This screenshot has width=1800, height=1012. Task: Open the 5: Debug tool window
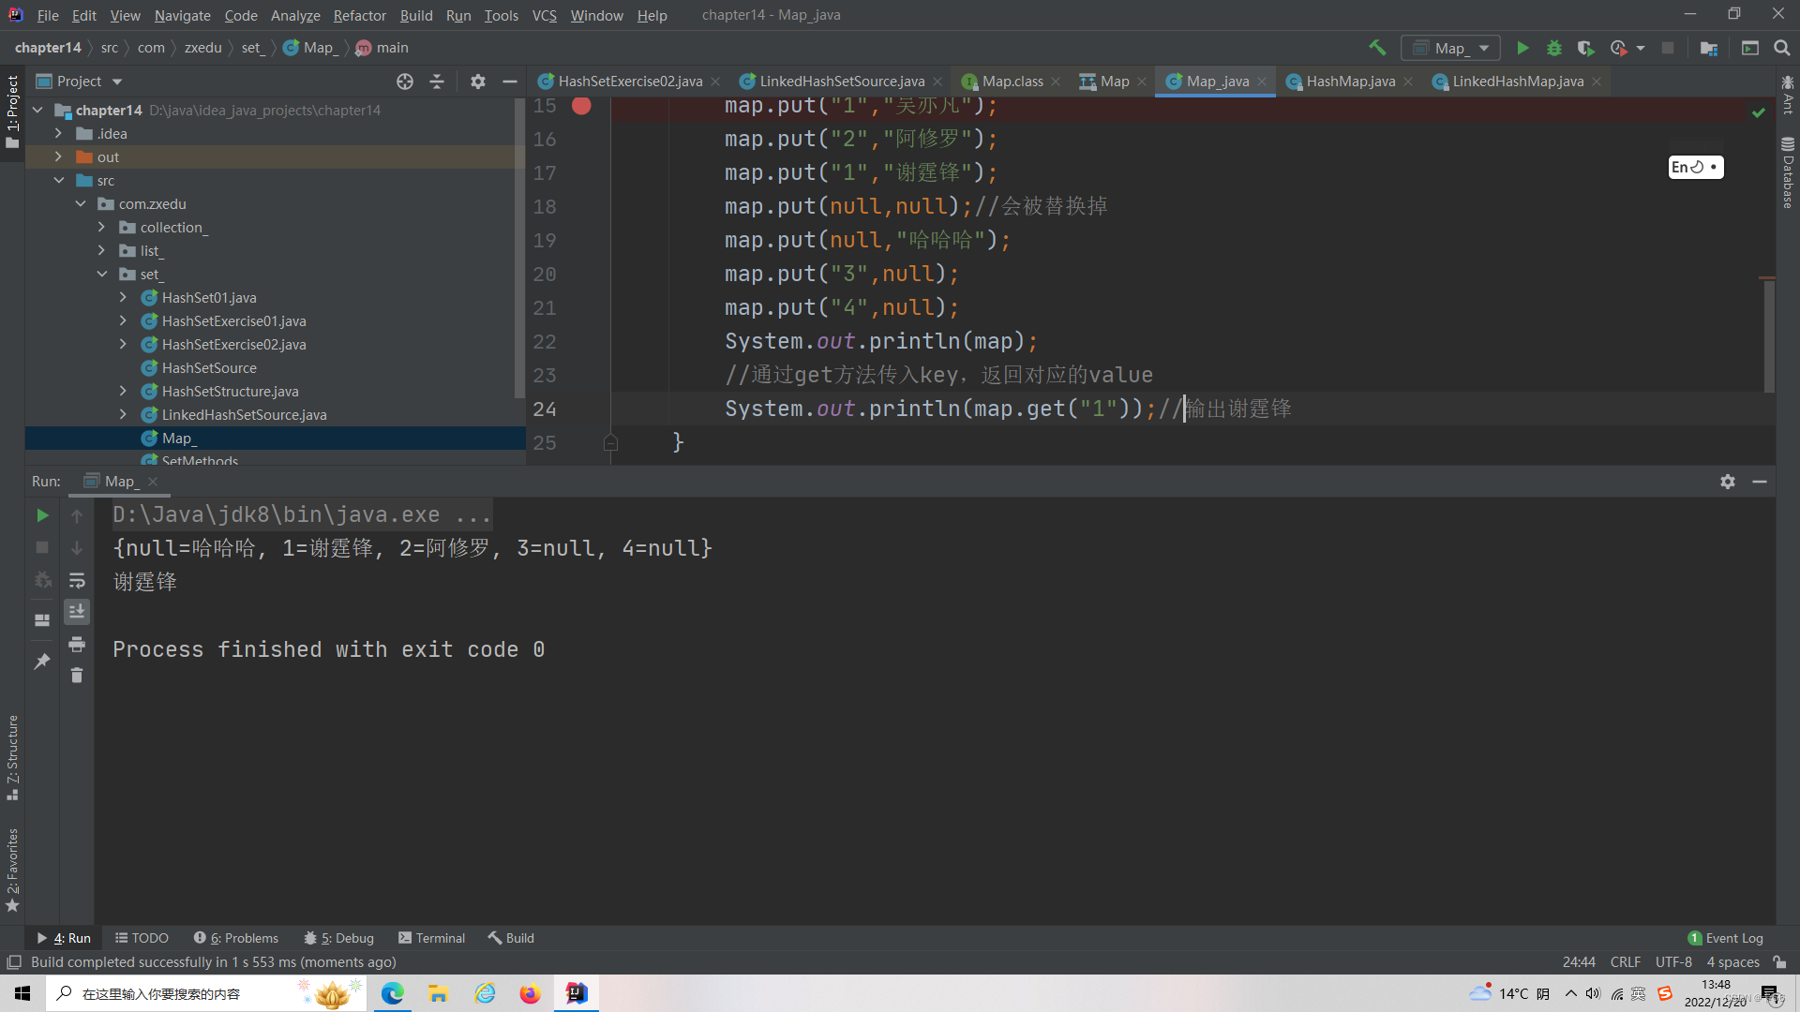coord(338,938)
